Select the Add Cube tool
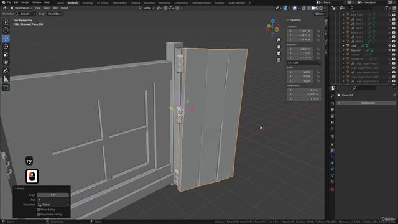 (x=6, y=88)
